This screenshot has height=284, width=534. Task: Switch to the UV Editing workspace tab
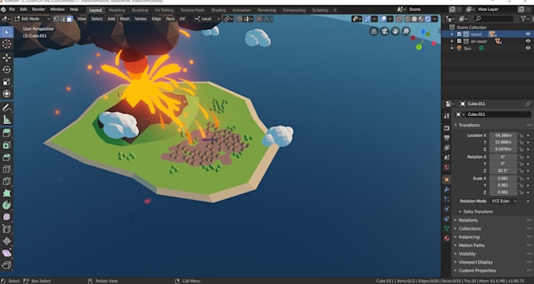(164, 10)
